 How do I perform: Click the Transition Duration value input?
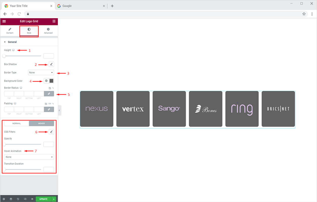click(49, 169)
